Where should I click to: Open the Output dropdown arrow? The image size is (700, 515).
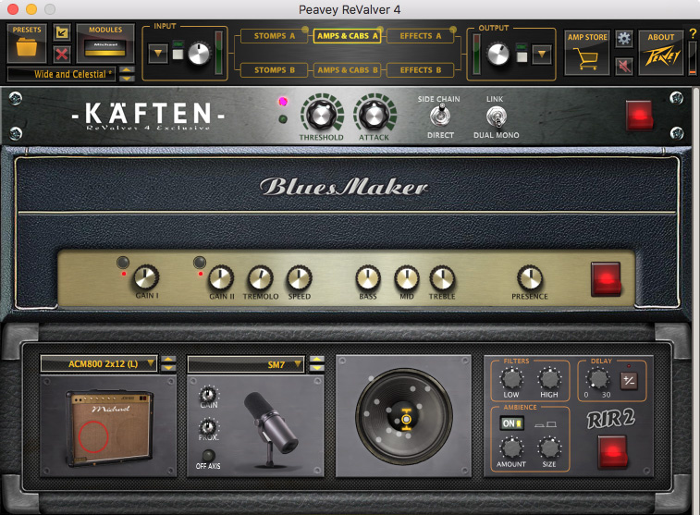tap(542, 54)
